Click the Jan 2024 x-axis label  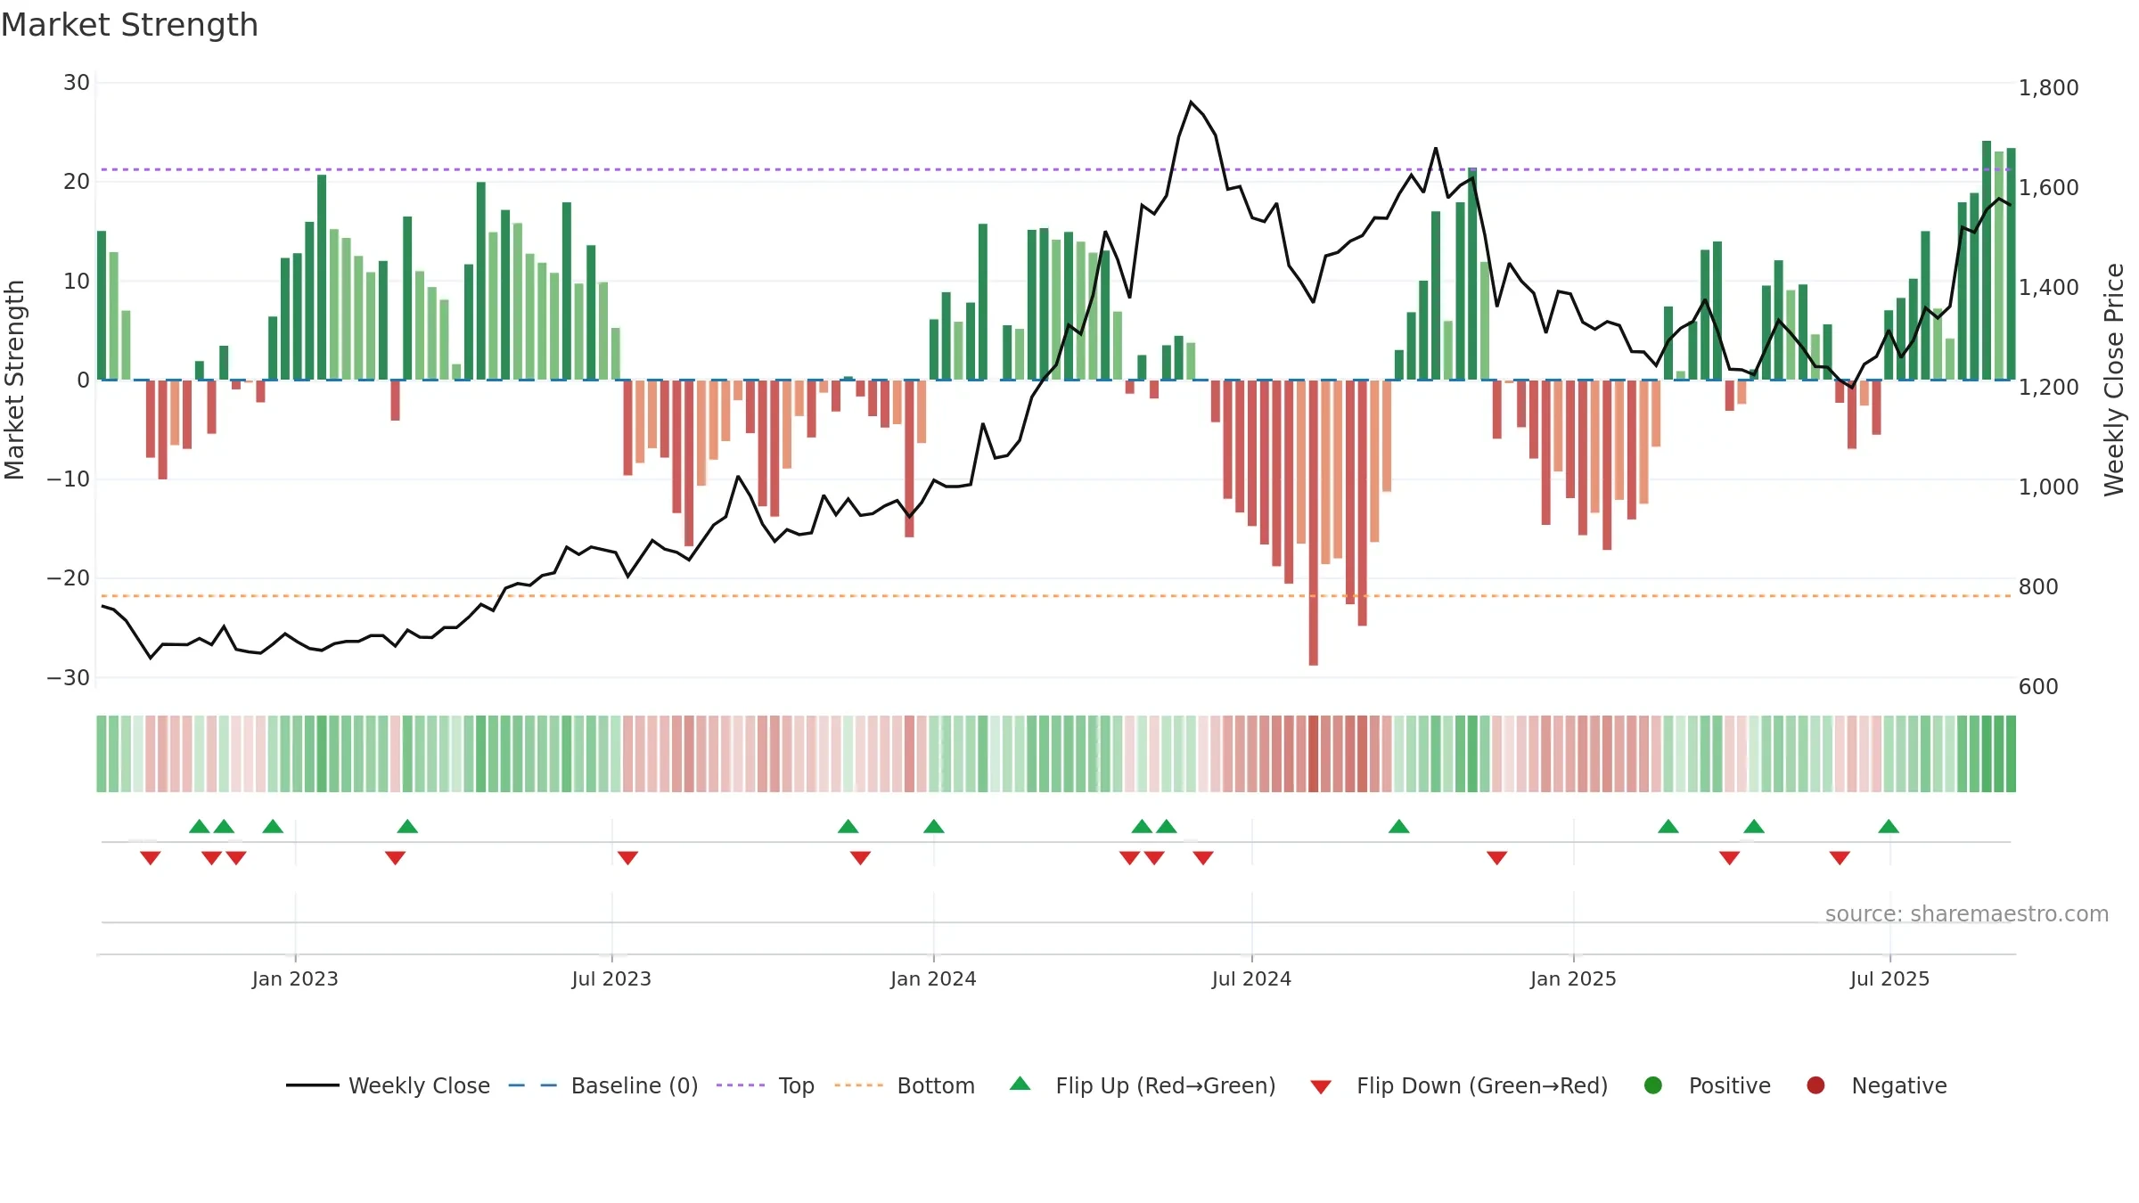pyautogui.click(x=933, y=978)
